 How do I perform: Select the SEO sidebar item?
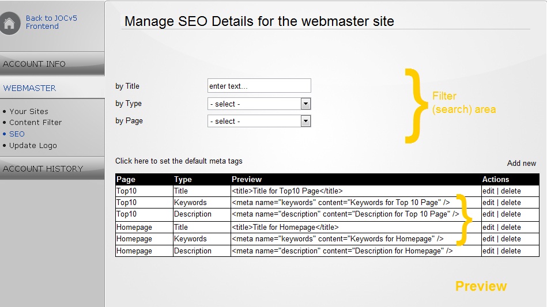[17, 134]
